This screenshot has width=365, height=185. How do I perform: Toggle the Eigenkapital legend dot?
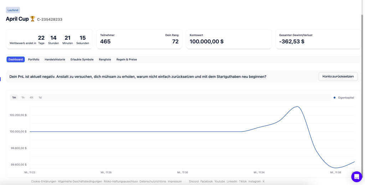(x=334, y=97)
